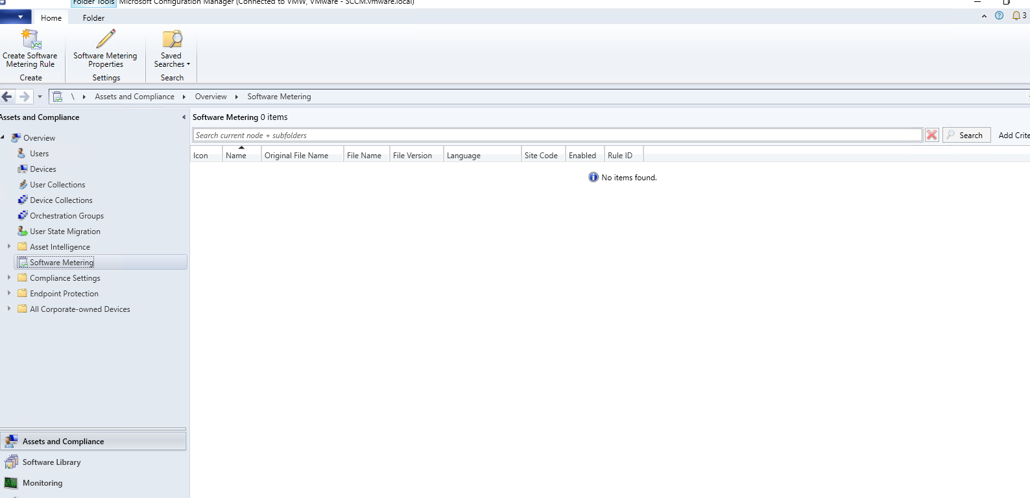
Task: Select Device Collections in the tree
Action: pyautogui.click(x=61, y=200)
